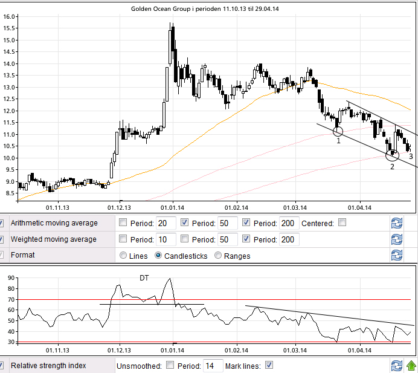
Task: Check the Unsmoothed RSI option
Action: (x=170, y=365)
